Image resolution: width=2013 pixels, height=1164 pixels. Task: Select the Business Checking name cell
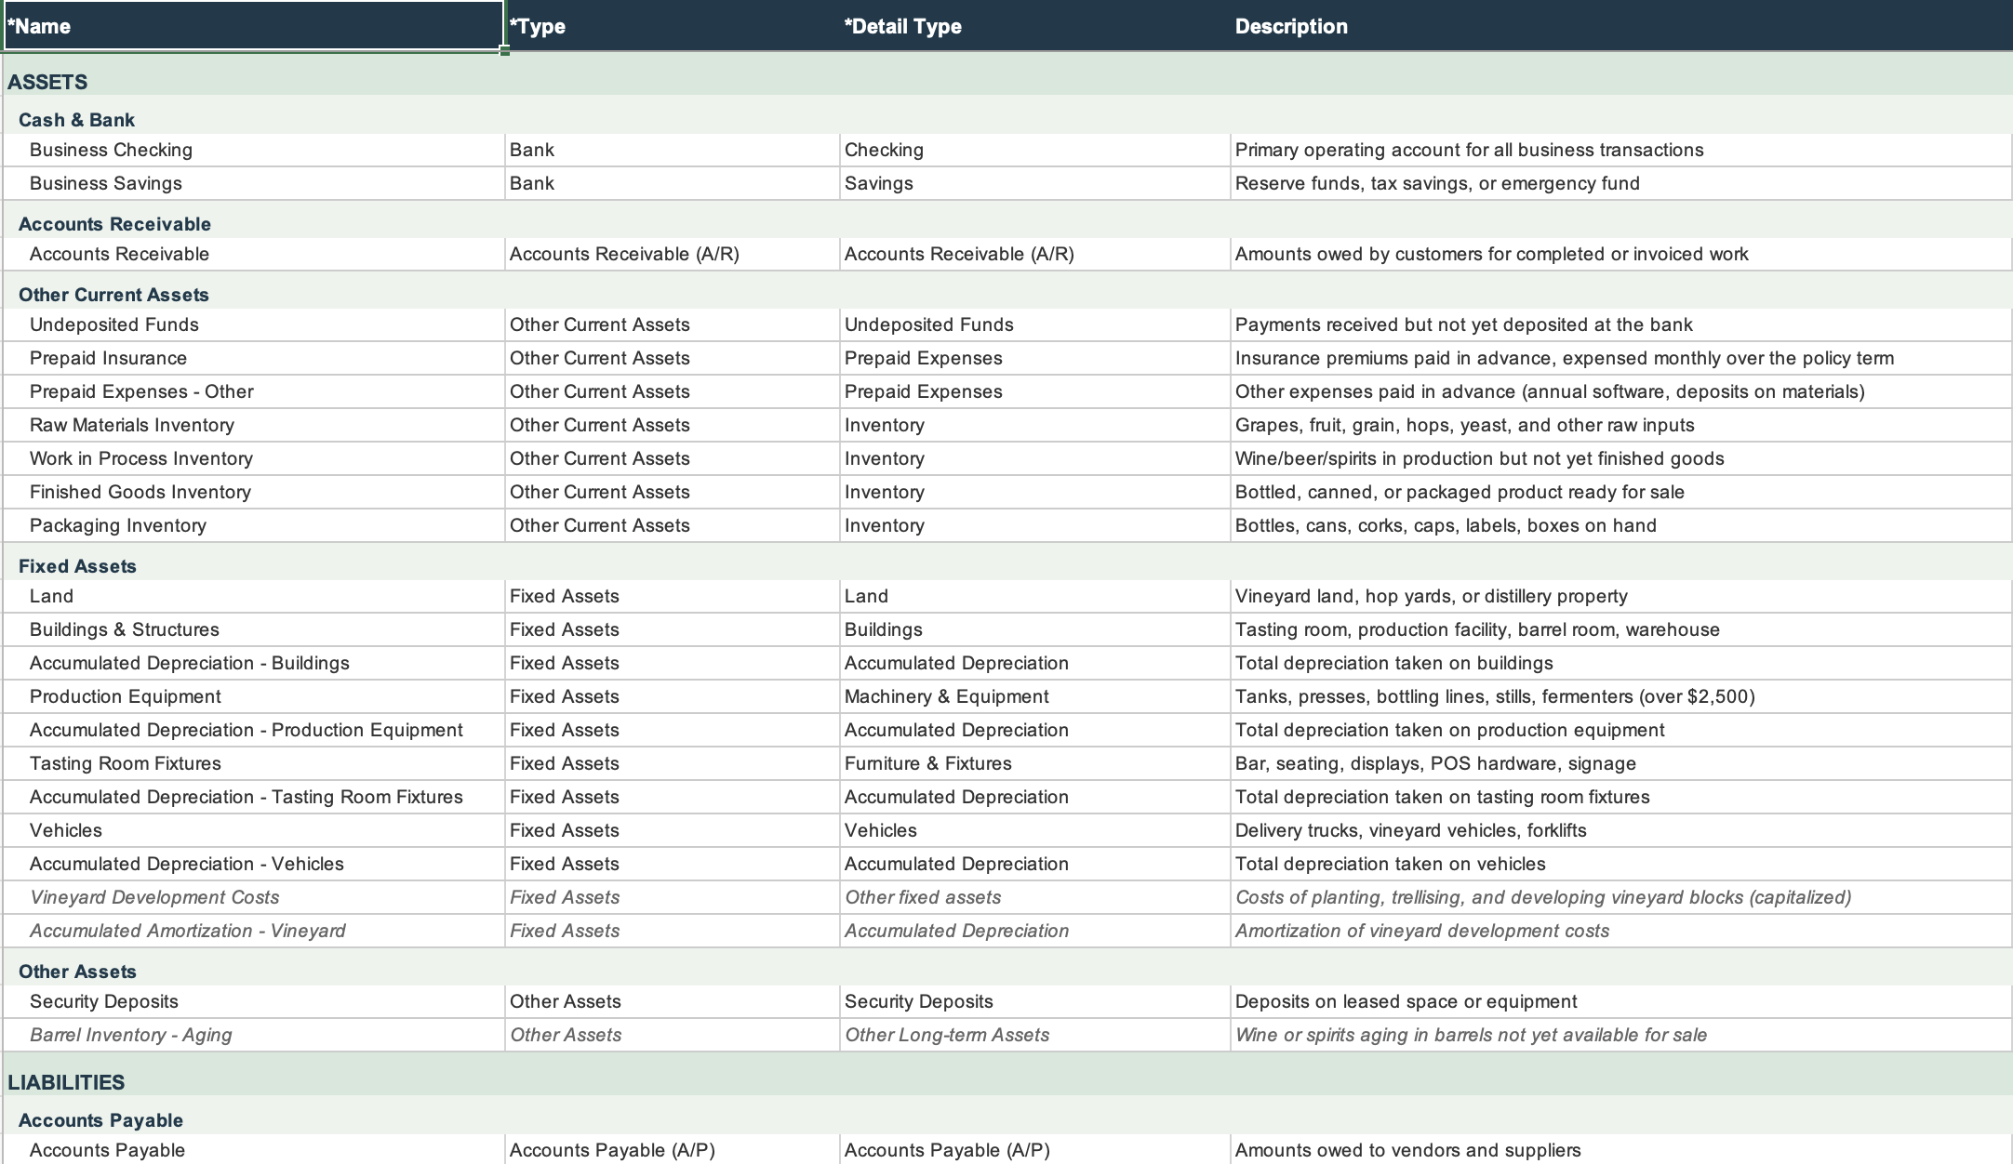pyautogui.click(x=254, y=150)
